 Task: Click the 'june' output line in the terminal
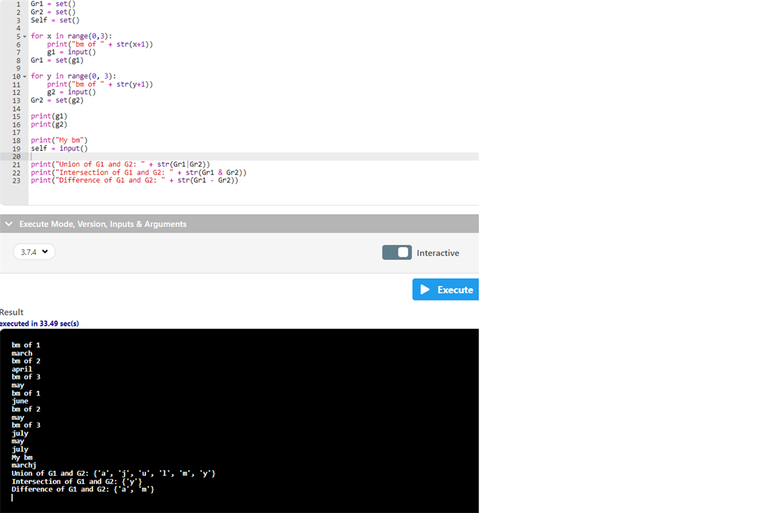coord(20,401)
